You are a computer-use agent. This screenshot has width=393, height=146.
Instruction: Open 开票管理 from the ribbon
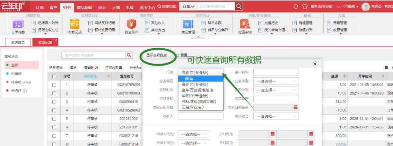(x=337, y=23)
